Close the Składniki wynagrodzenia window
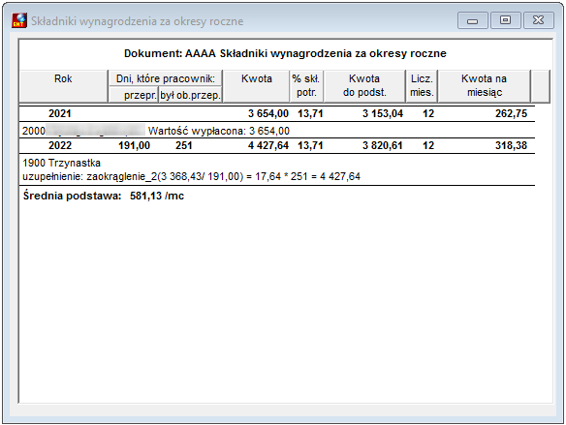 (539, 20)
